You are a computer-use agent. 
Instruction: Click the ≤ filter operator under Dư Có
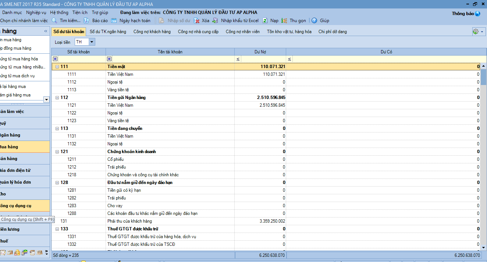coord(289,59)
